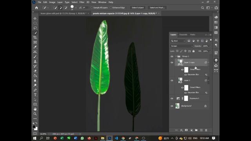Select the Rectangle shape tool
Viewport: 251px width, 141px height.
pyautogui.click(x=35, y=105)
